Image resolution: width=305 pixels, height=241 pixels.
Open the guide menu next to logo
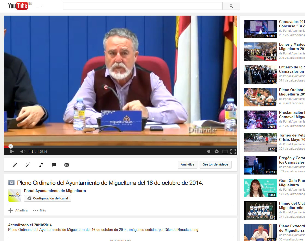pyautogui.click(x=39, y=6)
